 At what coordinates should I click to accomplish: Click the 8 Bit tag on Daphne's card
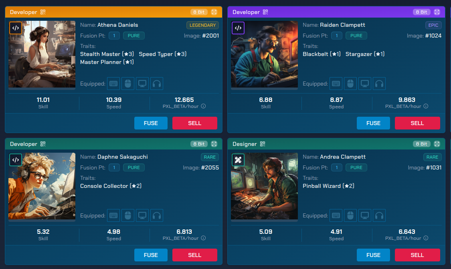click(199, 144)
